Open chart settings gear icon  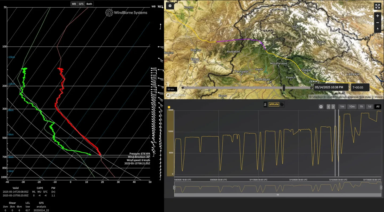(321, 107)
